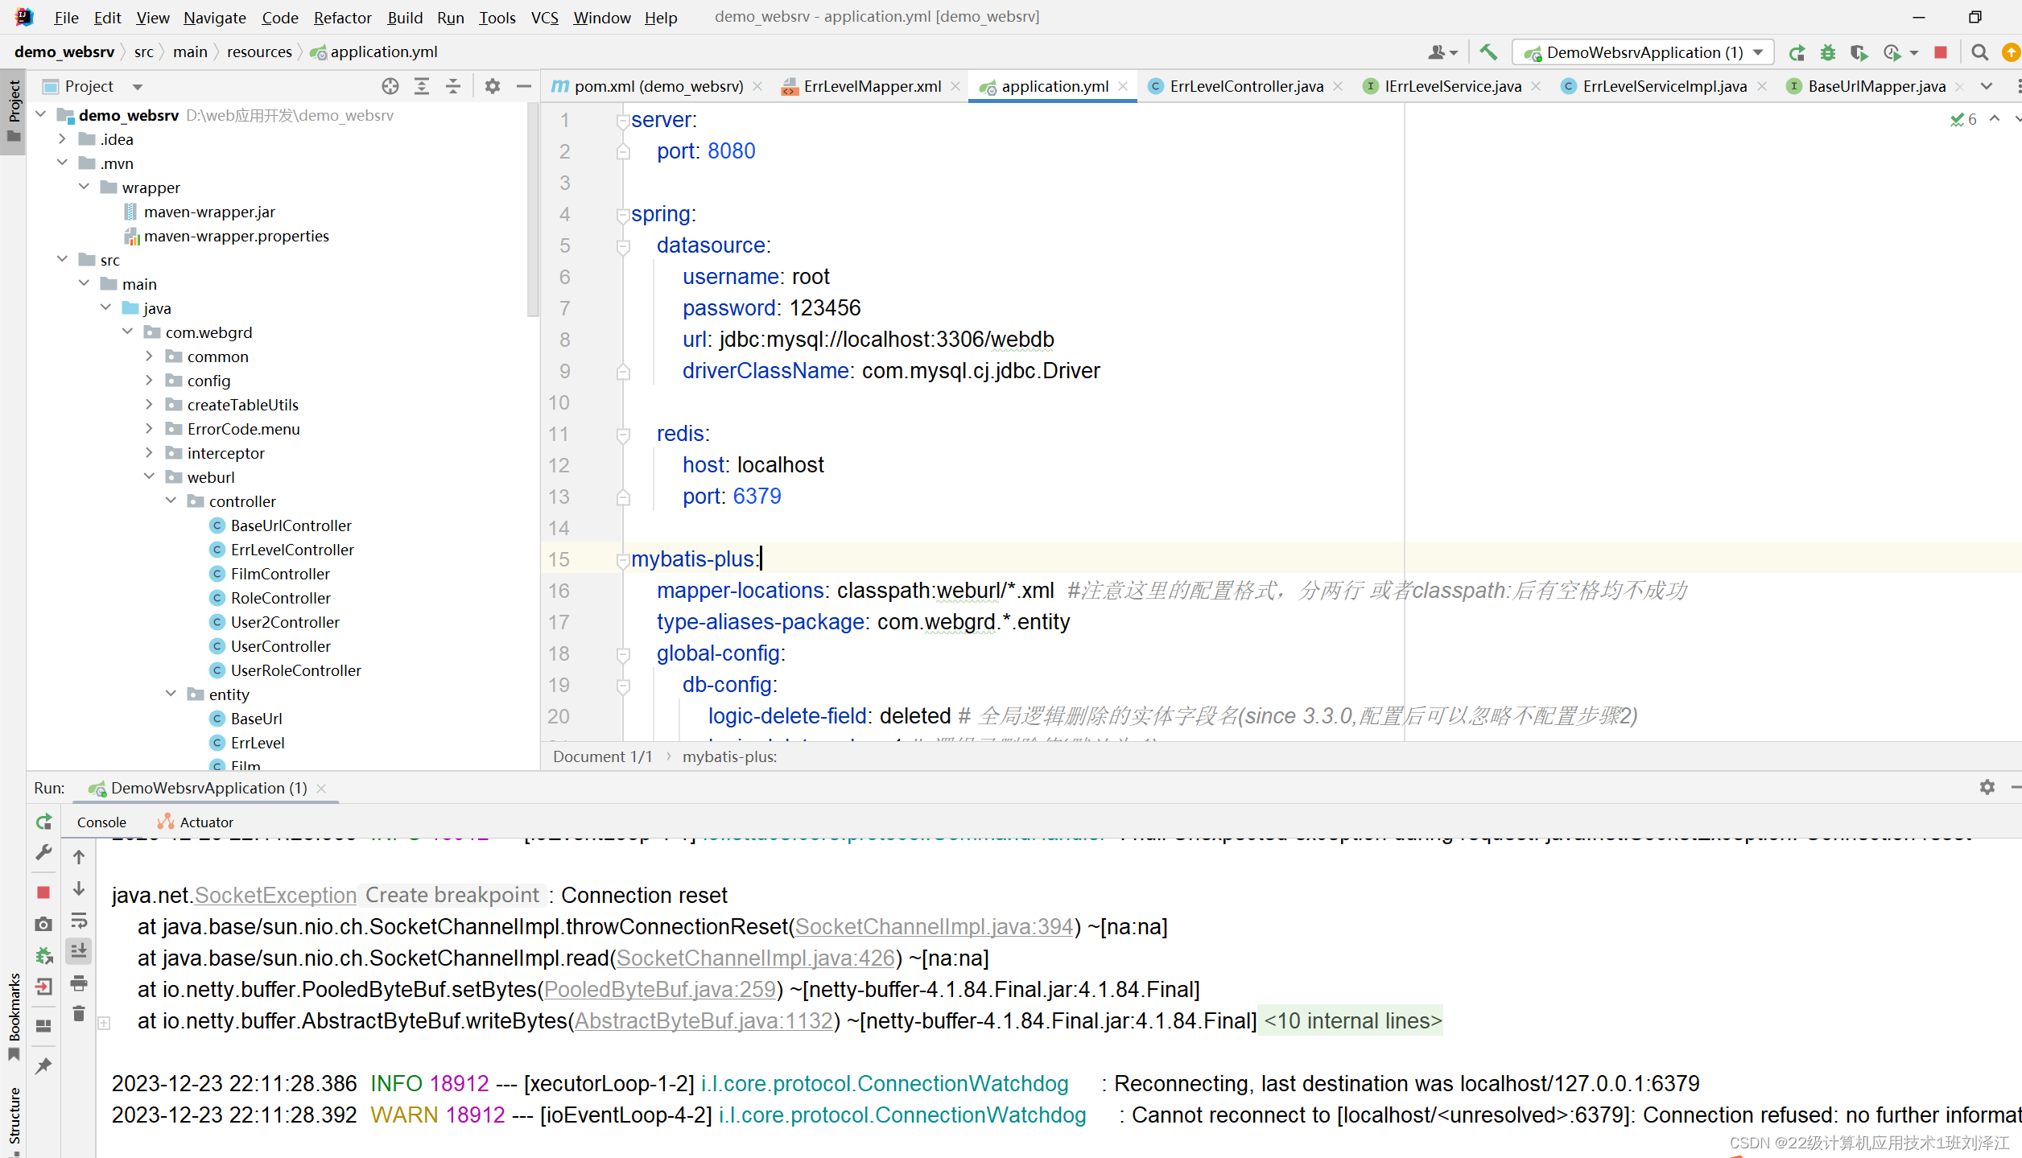Click the locate-file target icon in the Project panel
The height and width of the screenshot is (1158, 2022).
pyautogui.click(x=390, y=86)
